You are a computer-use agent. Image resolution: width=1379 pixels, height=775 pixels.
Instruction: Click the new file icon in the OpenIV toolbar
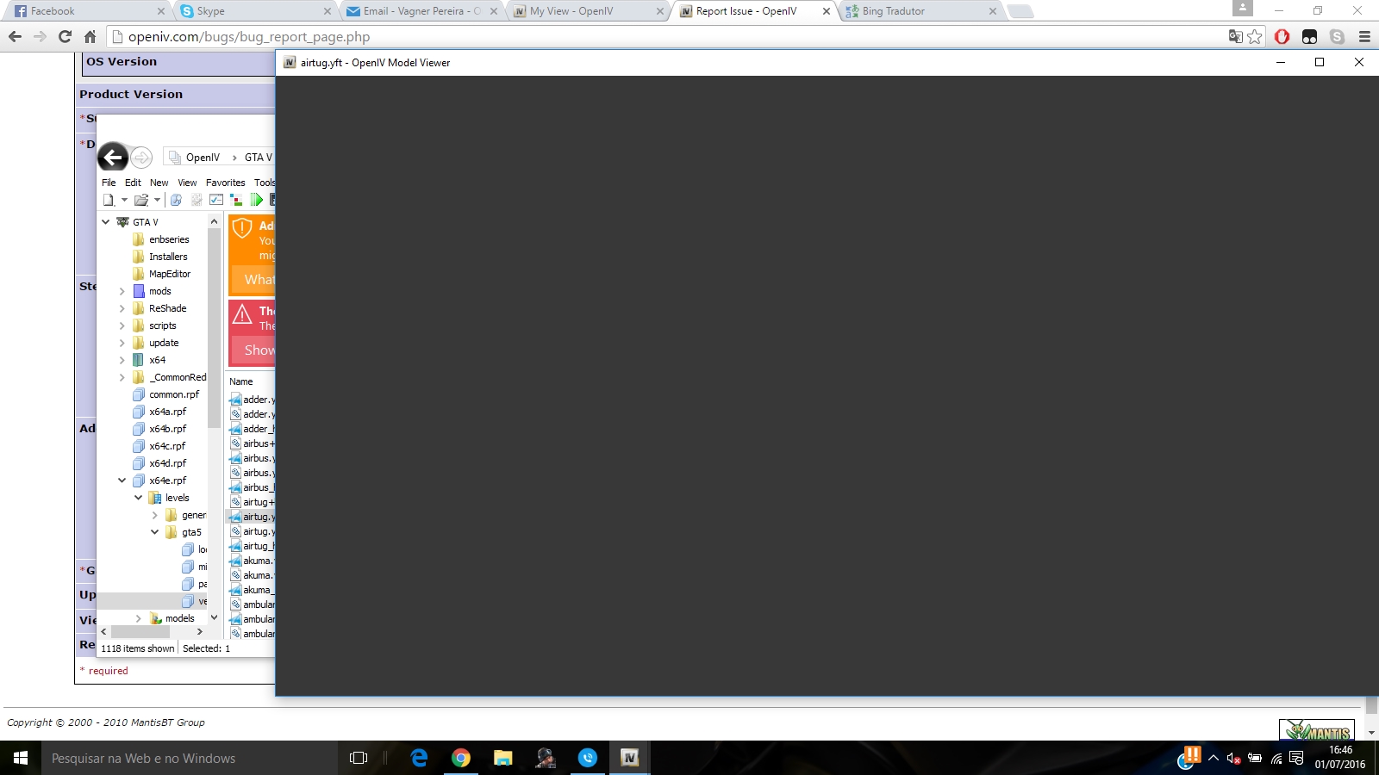(109, 200)
